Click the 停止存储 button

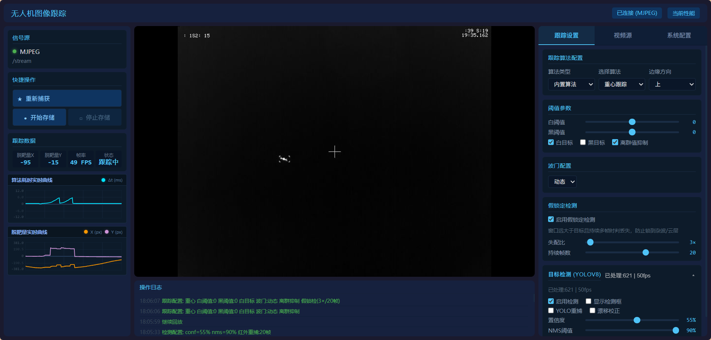coord(95,117)
